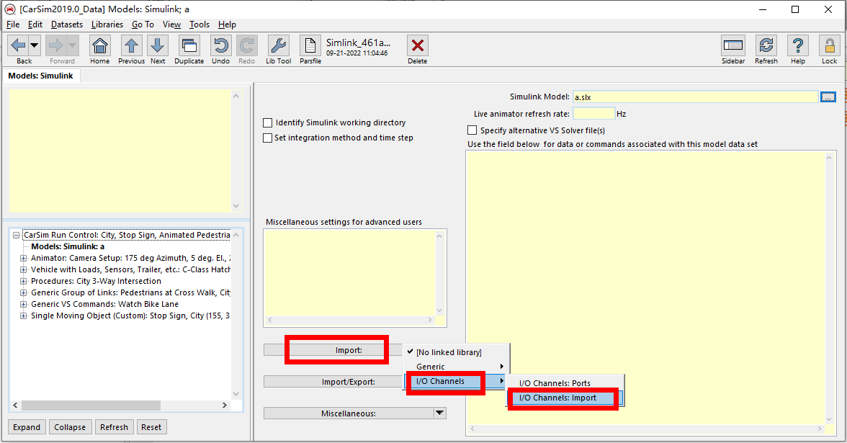
Task: Click Refresh button below the tree
Action: tap(114, 426)
